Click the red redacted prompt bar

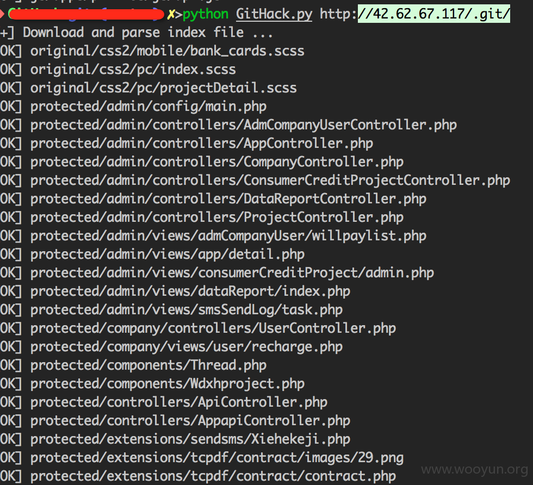tap(86, 14)
